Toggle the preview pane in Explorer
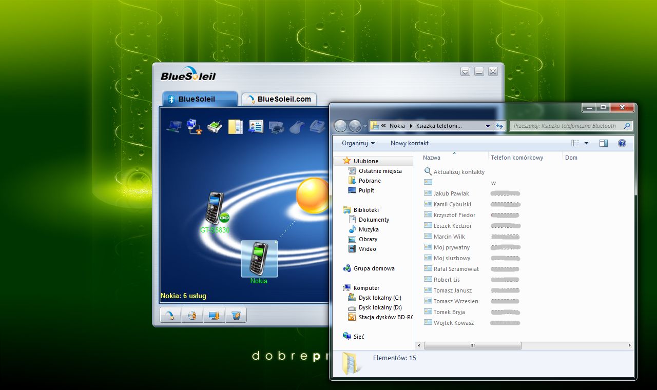 [x=604, y=143]
